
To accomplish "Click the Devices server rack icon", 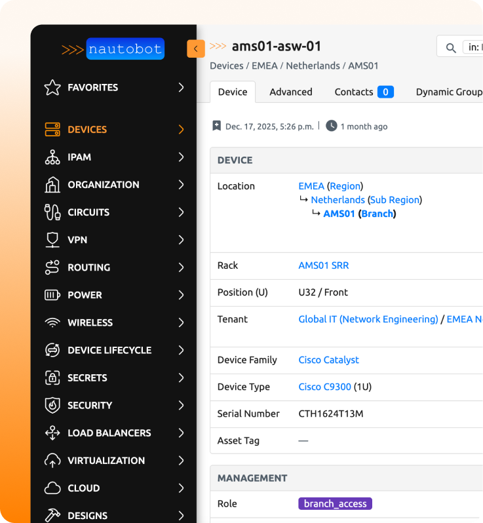I will (x=52, y=130).
